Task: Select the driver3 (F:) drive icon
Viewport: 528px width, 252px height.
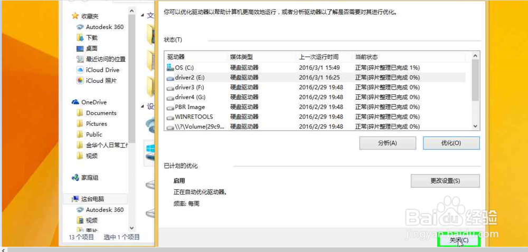Action: (x=170, y=88)
